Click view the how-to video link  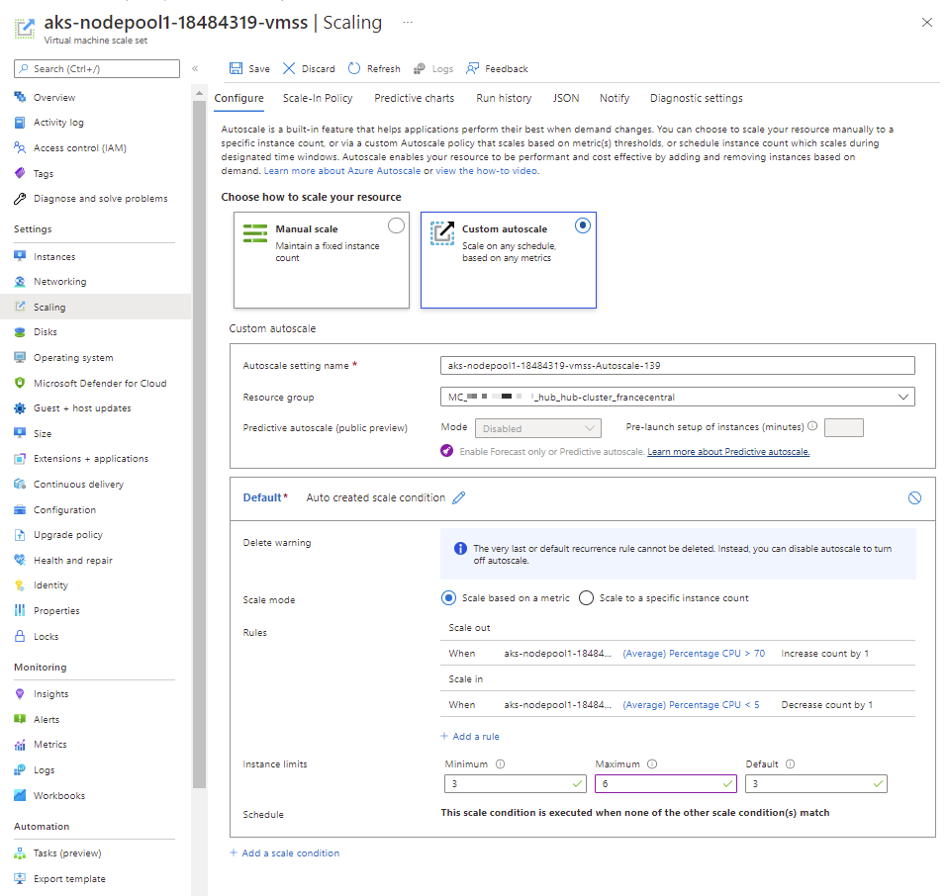coord(487,171)
